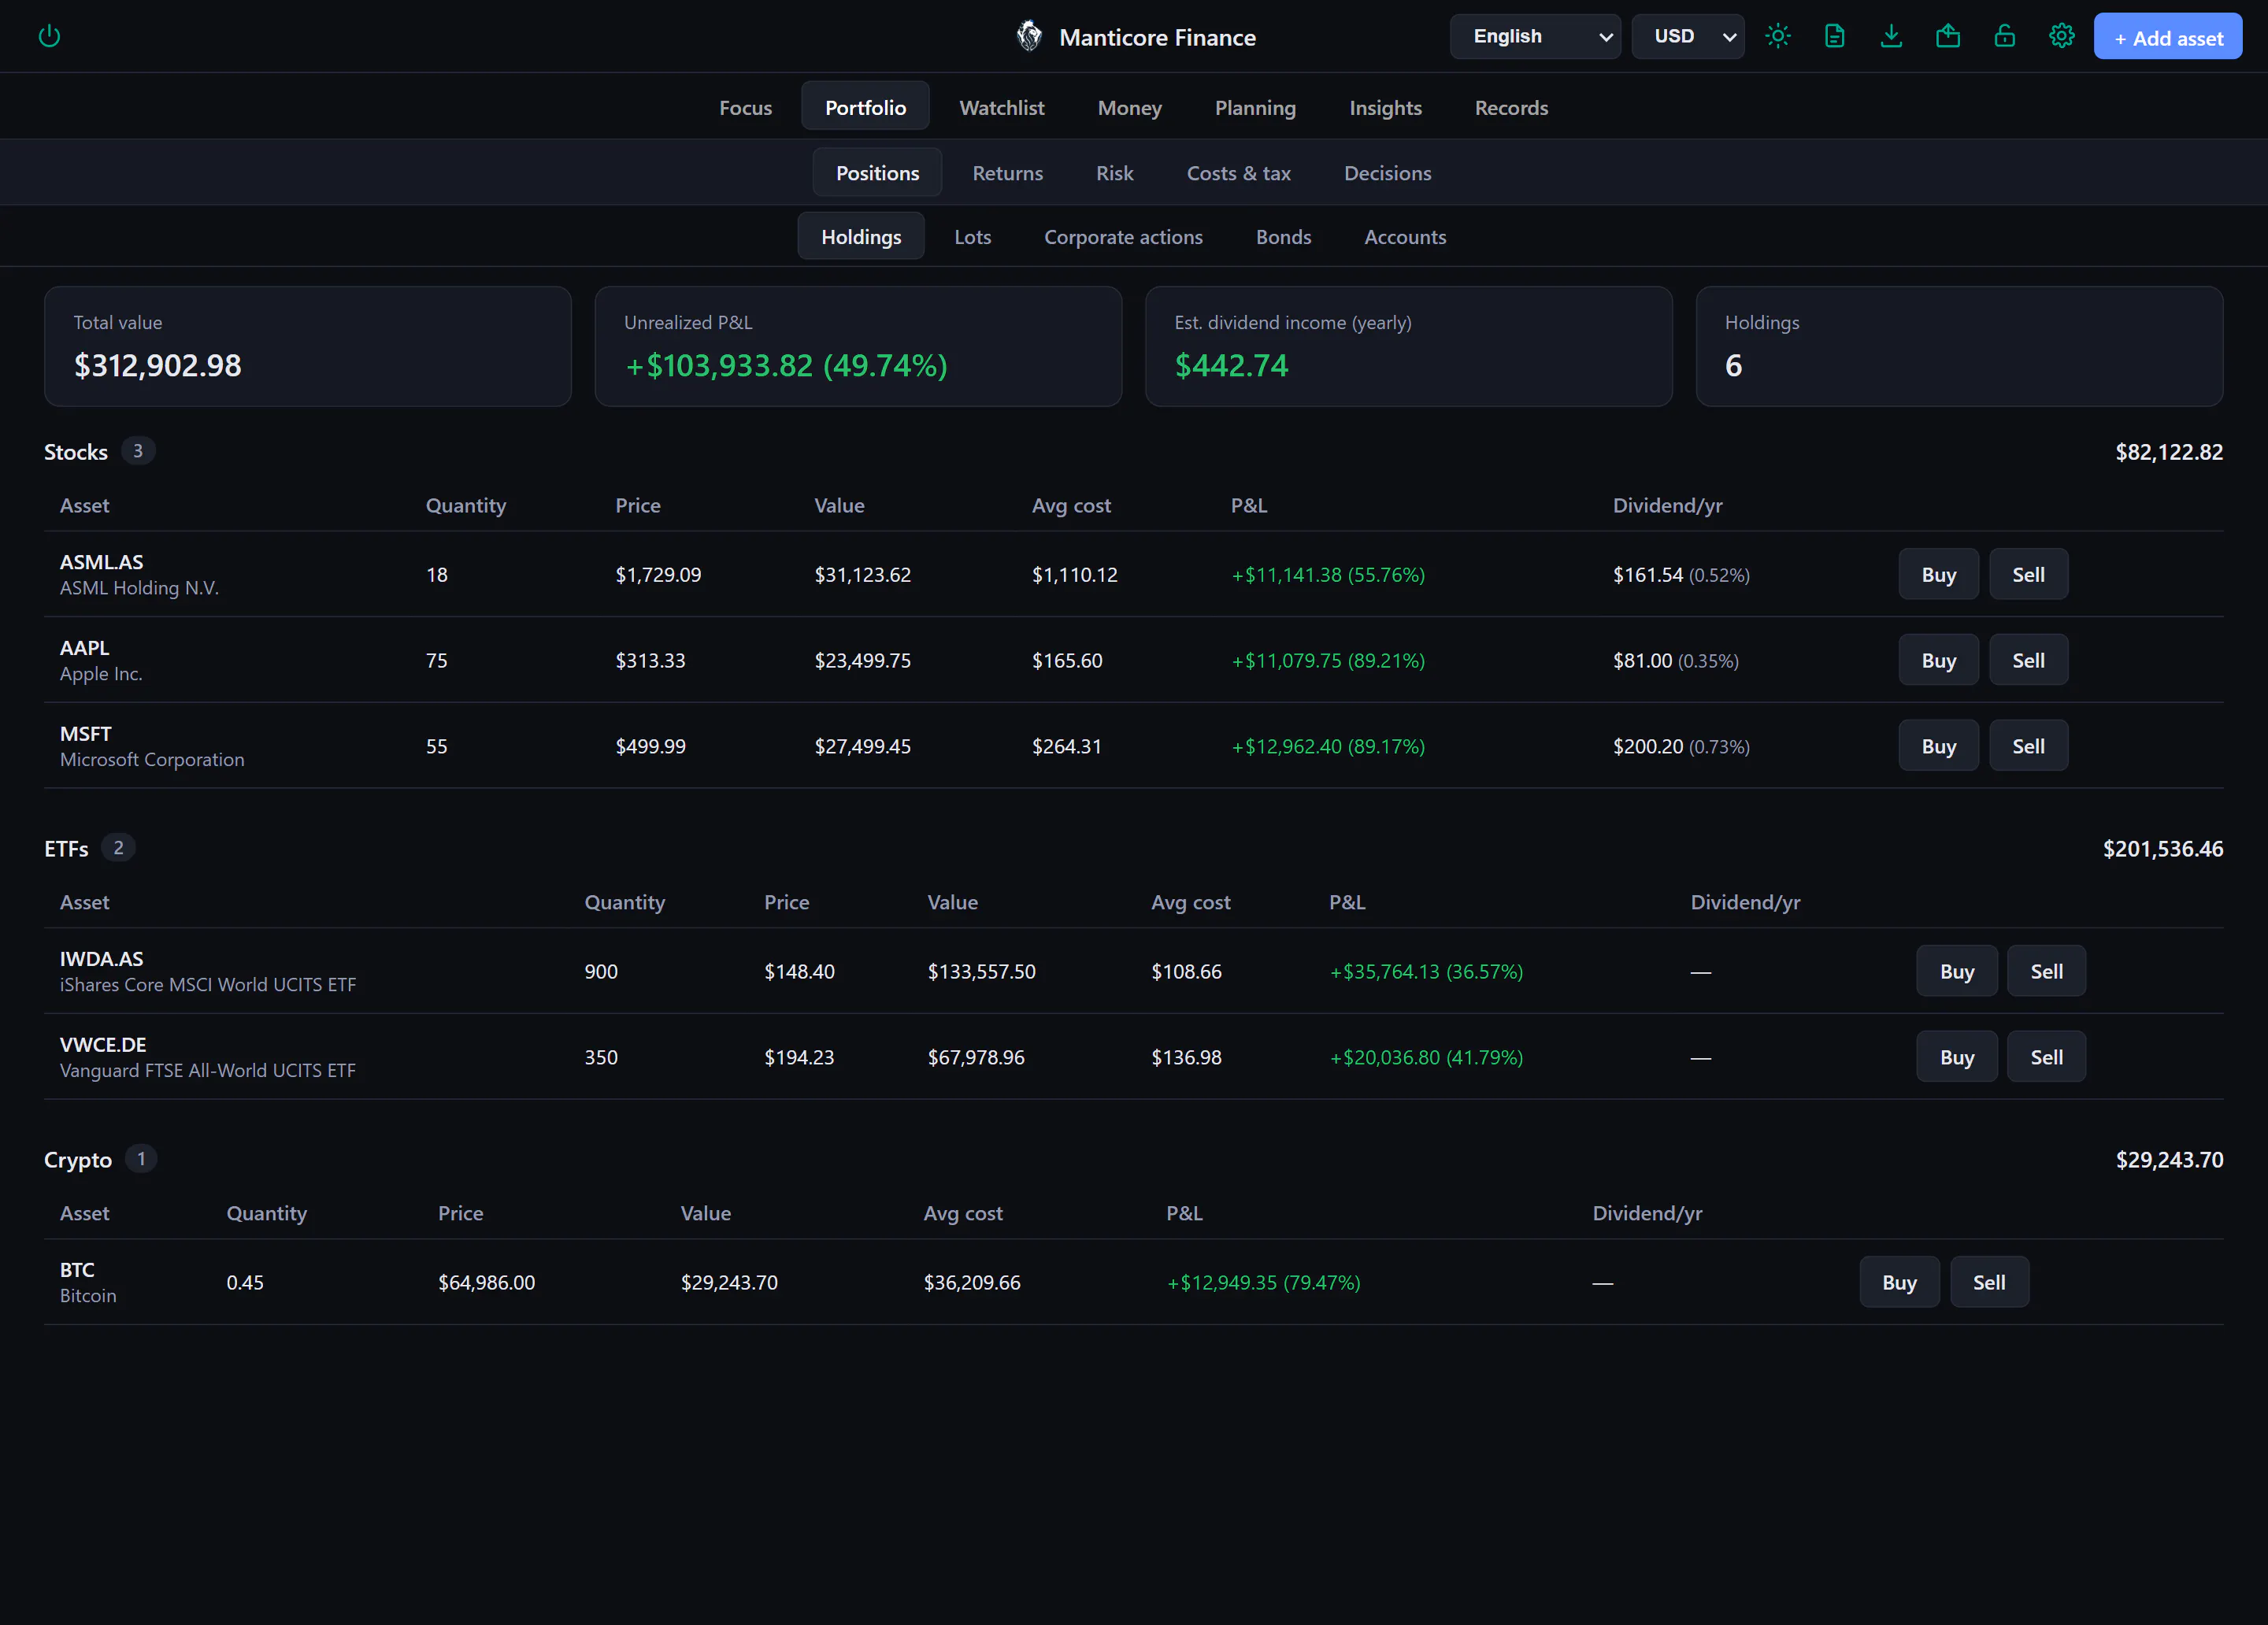The width and height of the screenshot is (2268, 1625).
Task: Click the Unrealized P&L +$103,933.82 value
Action: click(x=786, y=365)
